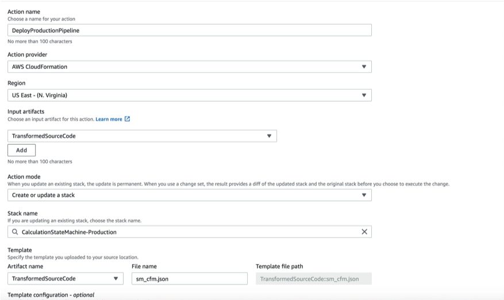Click the 'Template configuration - optional' label
The image size is (504, 300).
point(51,295)
